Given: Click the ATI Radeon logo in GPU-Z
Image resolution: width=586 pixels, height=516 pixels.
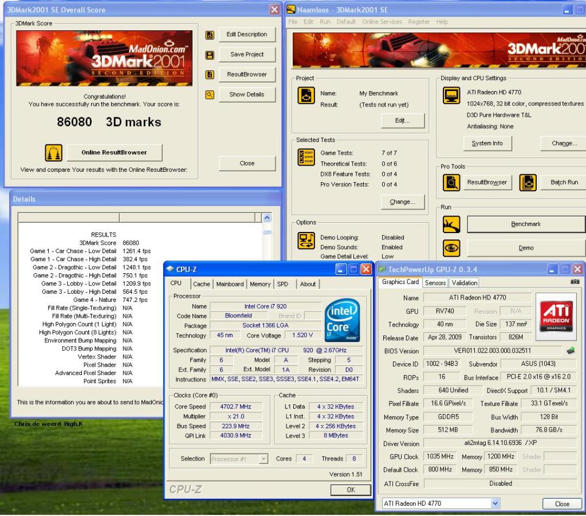Looking at the screenshot, I should click(556, 317).
